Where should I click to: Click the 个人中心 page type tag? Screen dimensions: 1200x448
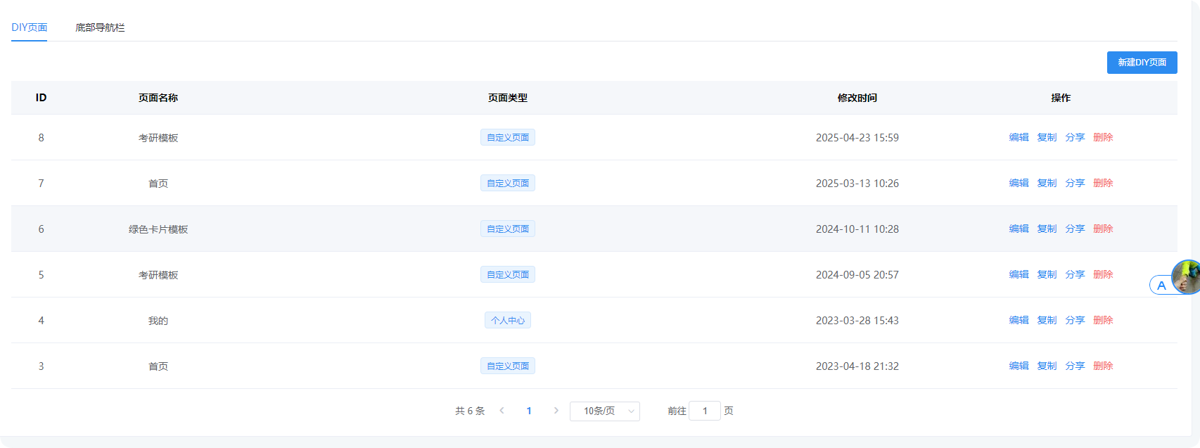coord(508,320)
